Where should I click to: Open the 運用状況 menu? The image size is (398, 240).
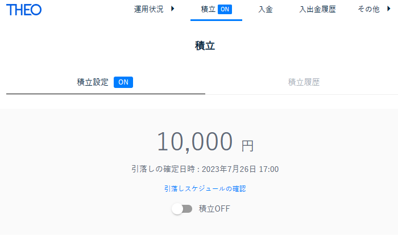(x=148, y=10)
